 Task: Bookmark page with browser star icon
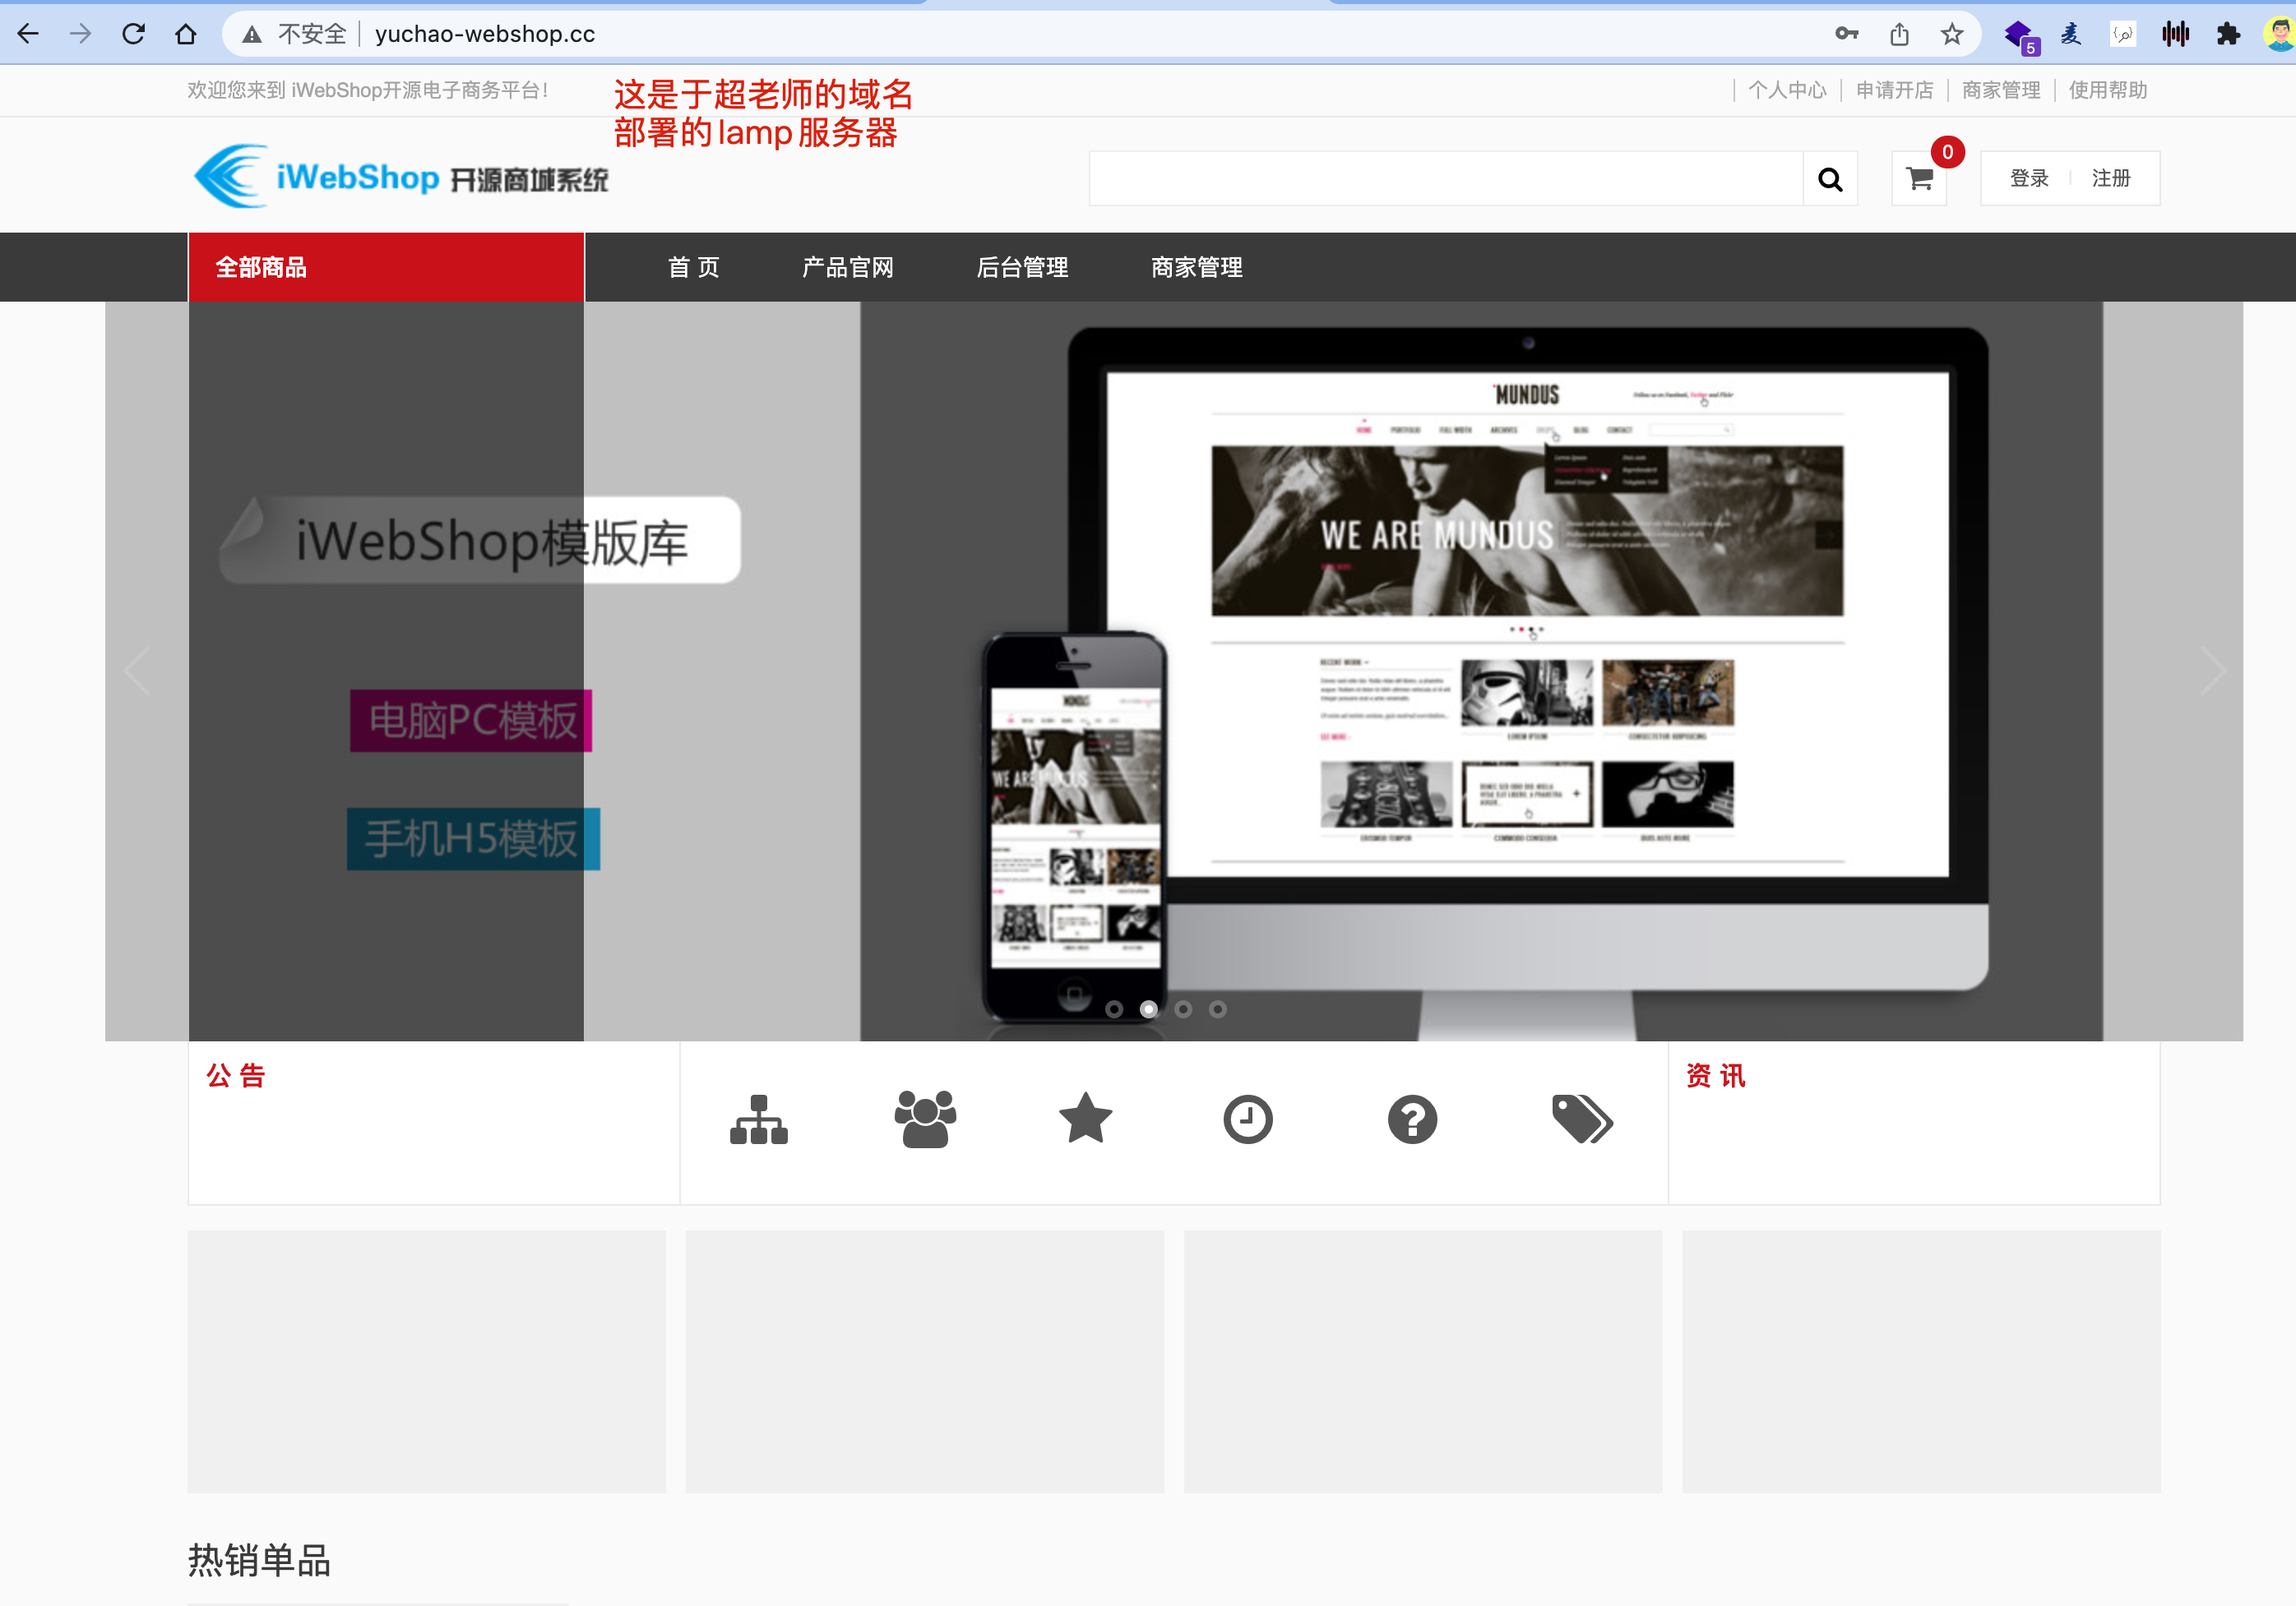tap(1951, 34)
